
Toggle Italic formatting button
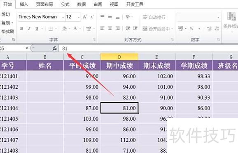coord(29,28)
